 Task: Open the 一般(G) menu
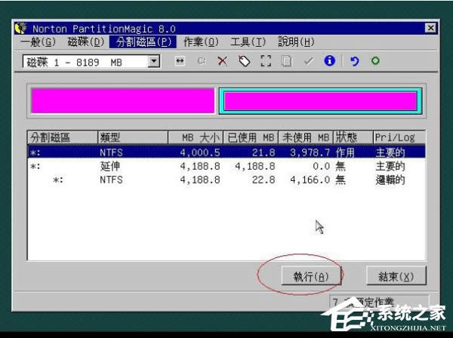(x=39, y=42)
